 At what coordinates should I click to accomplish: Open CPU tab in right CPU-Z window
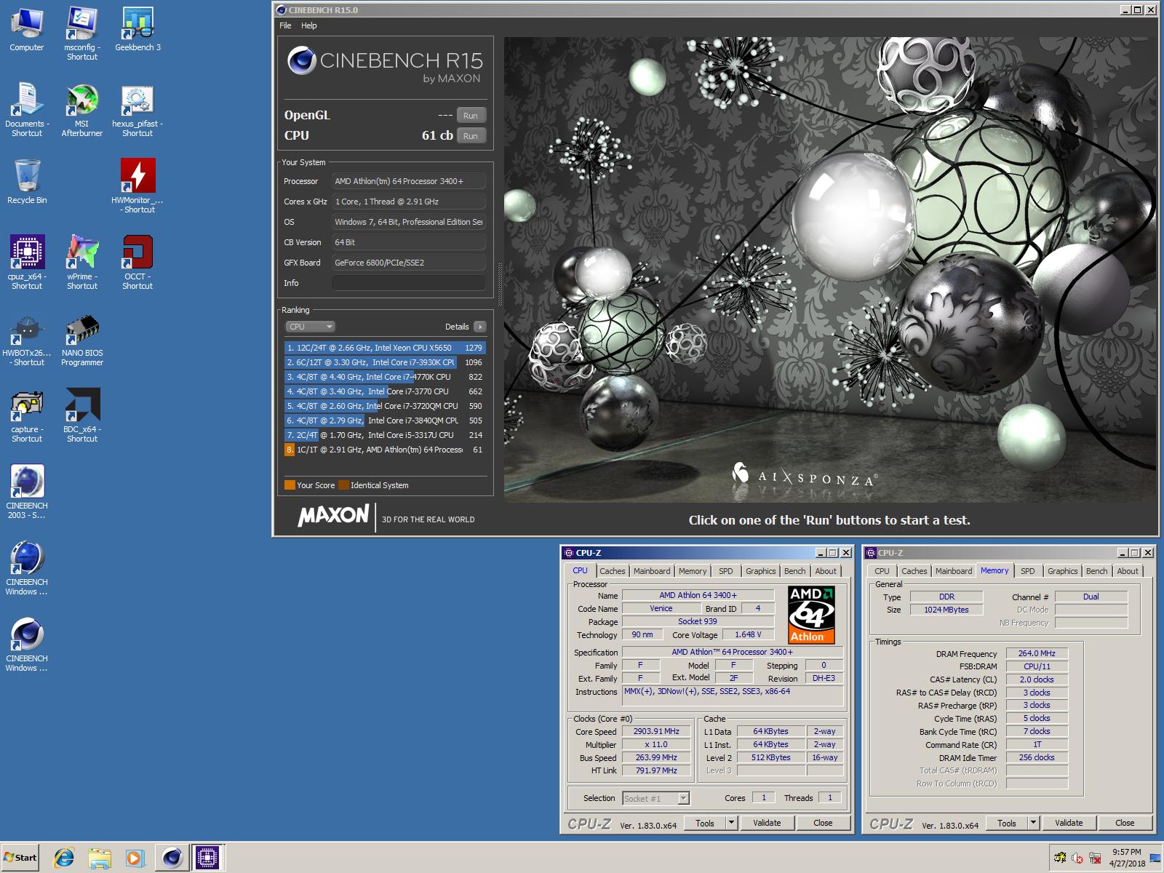tap(882, 571)
